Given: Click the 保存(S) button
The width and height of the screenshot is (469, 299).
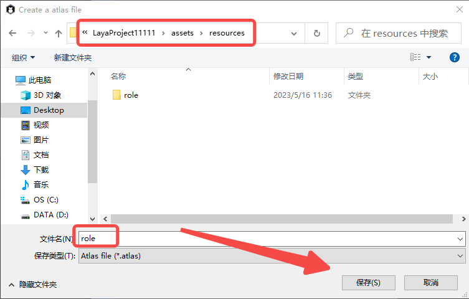Looking at the screenshot, I should (x=368, y=282).
